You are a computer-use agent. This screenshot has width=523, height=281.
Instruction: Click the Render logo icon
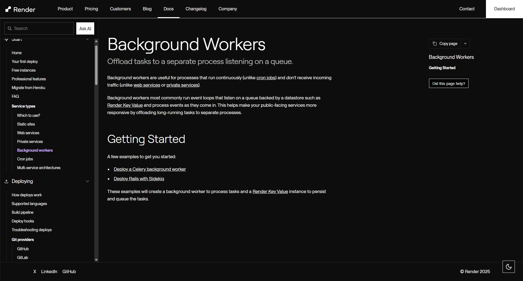8,9
